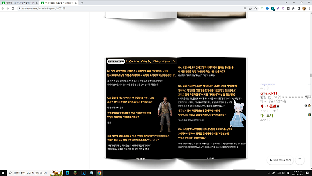Close the first browser tab

coord(37,3)
